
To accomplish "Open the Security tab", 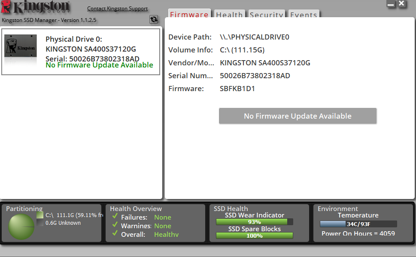I will click(x=266, y=14).
